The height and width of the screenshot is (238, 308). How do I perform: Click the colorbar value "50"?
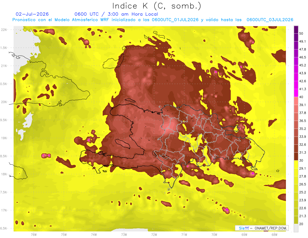coord(301,34)
